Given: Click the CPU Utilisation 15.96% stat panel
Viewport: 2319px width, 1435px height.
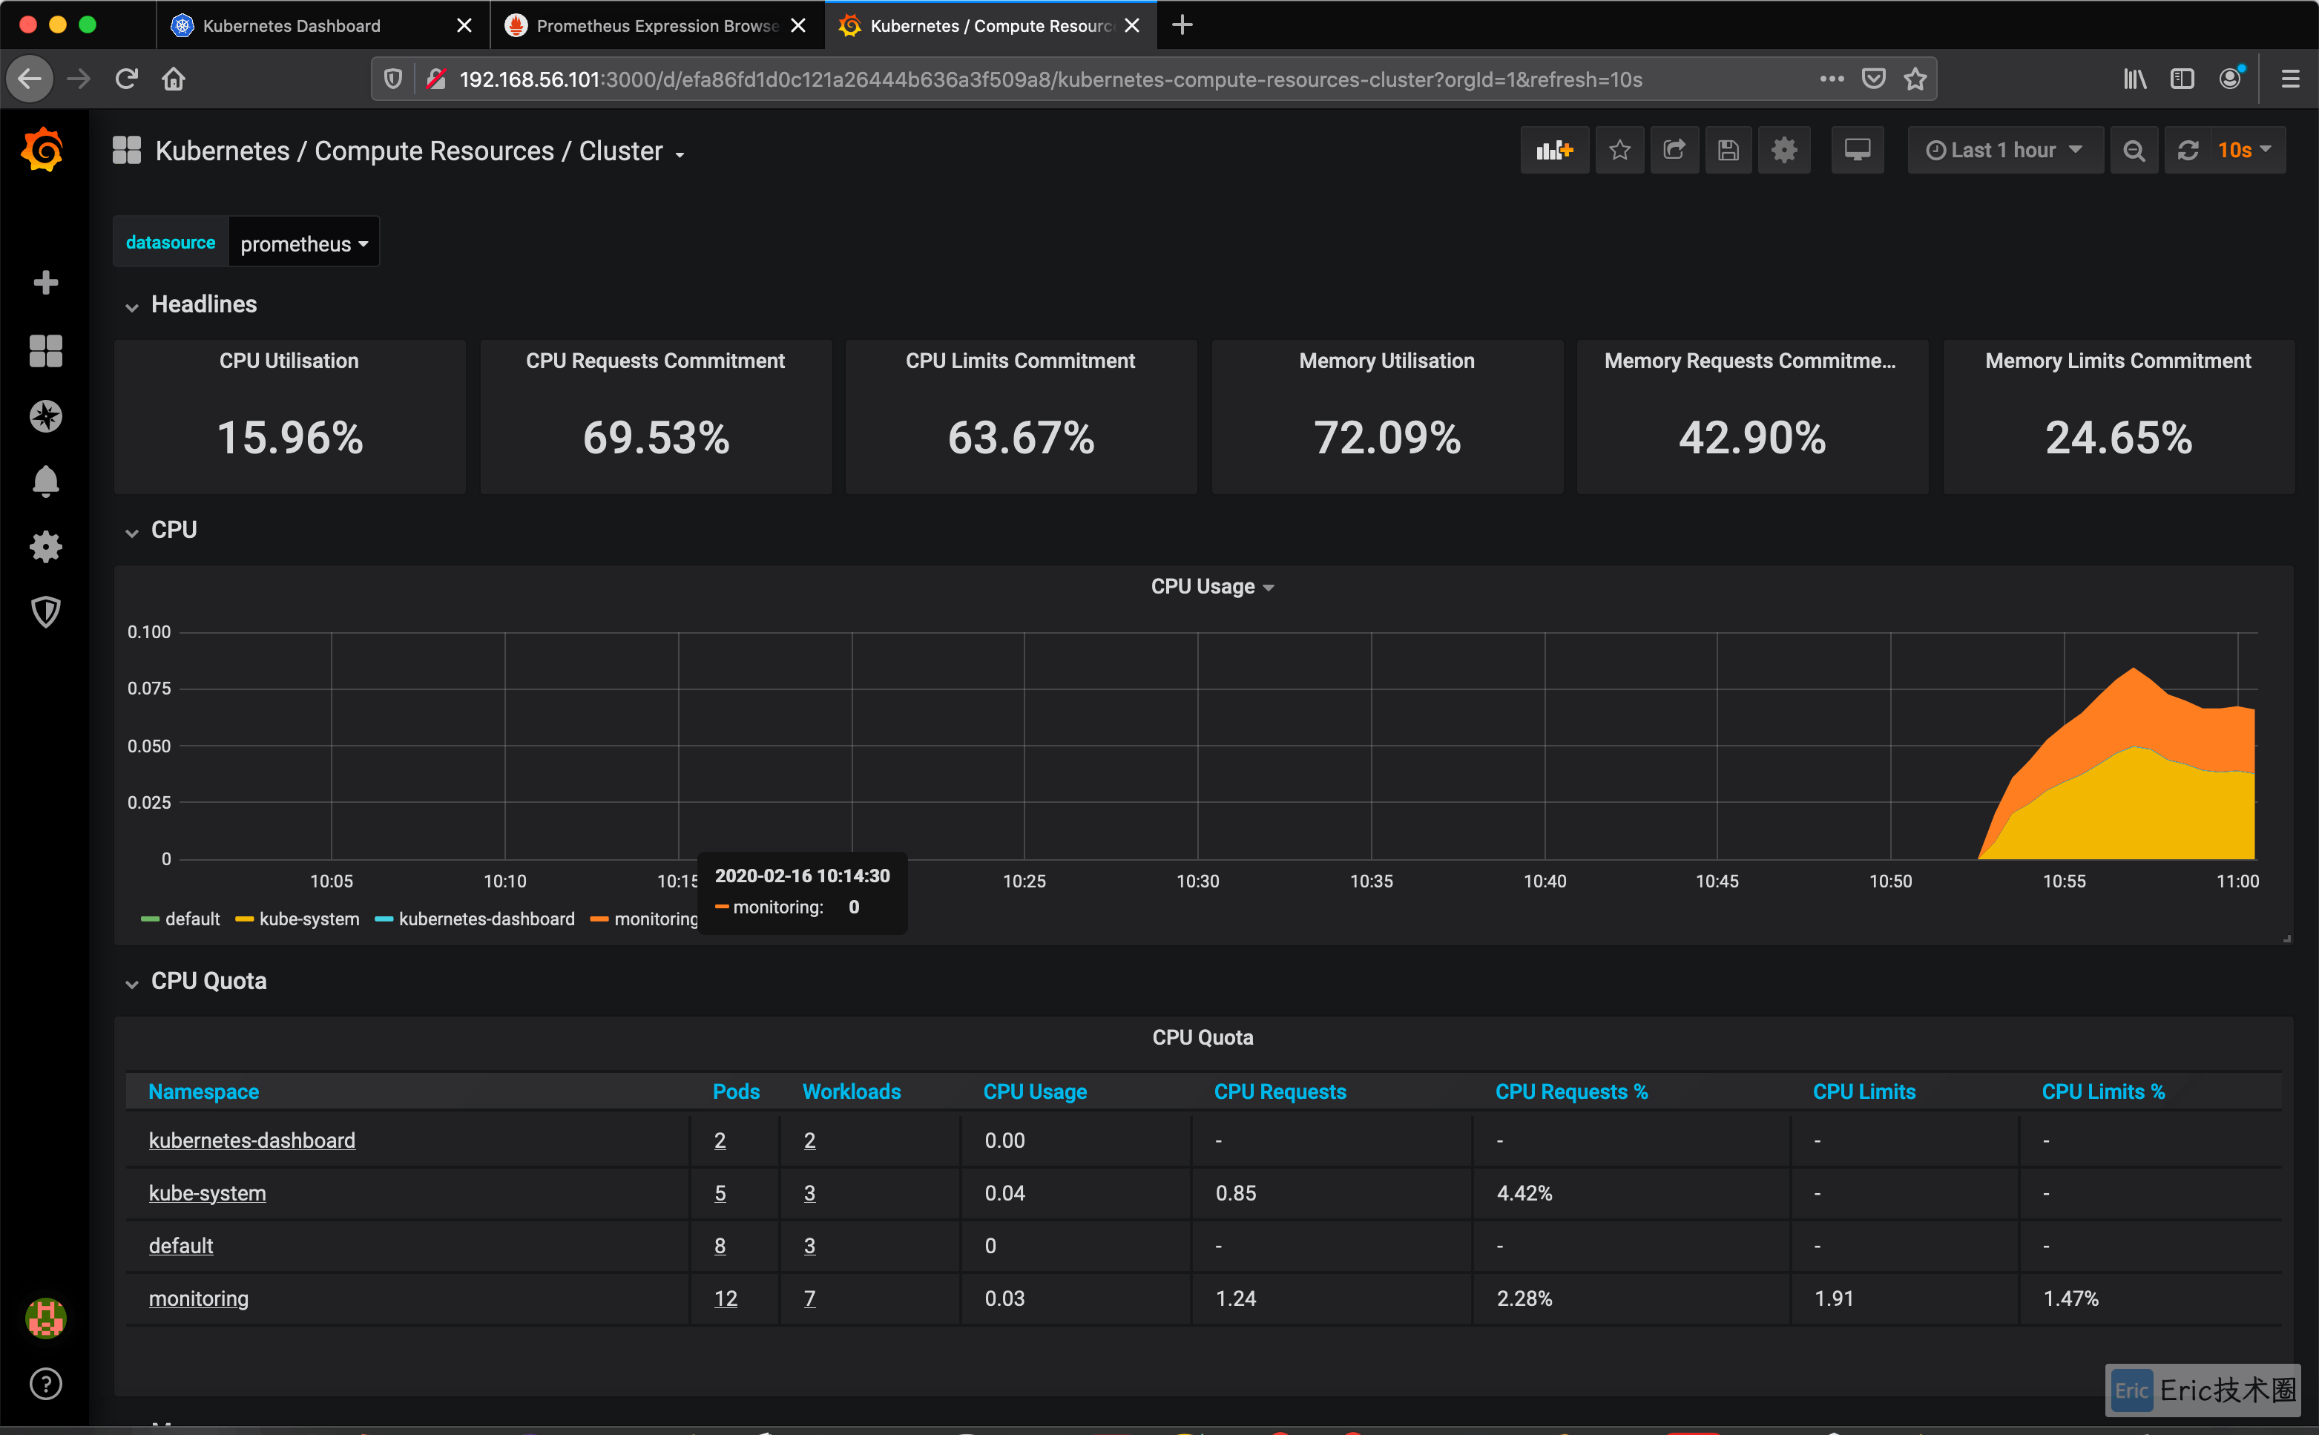Looking at the screenshot, I should tap(289, 417).
